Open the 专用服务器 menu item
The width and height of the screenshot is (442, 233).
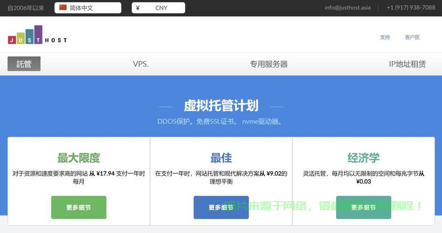tap(268, 64)
